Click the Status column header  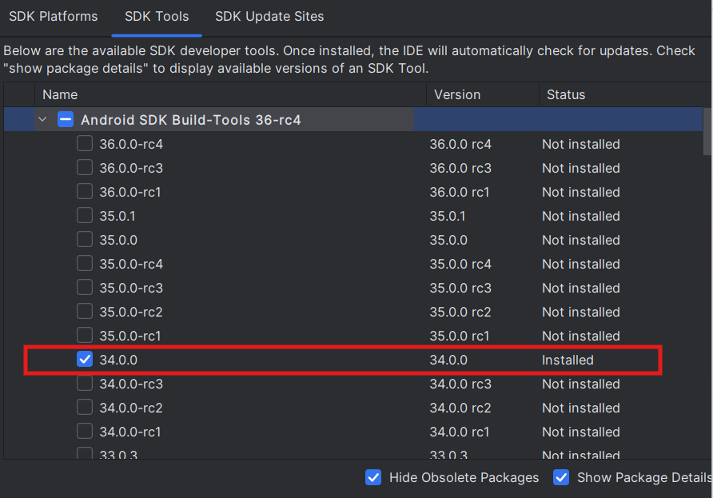click(566, 94)
